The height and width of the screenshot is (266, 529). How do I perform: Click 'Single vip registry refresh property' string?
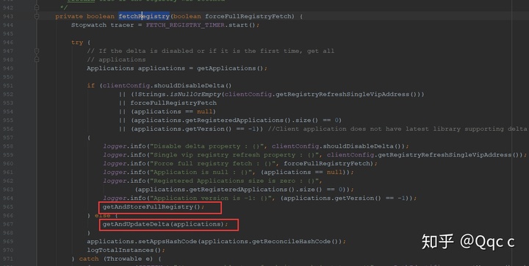tap(235, 155)
